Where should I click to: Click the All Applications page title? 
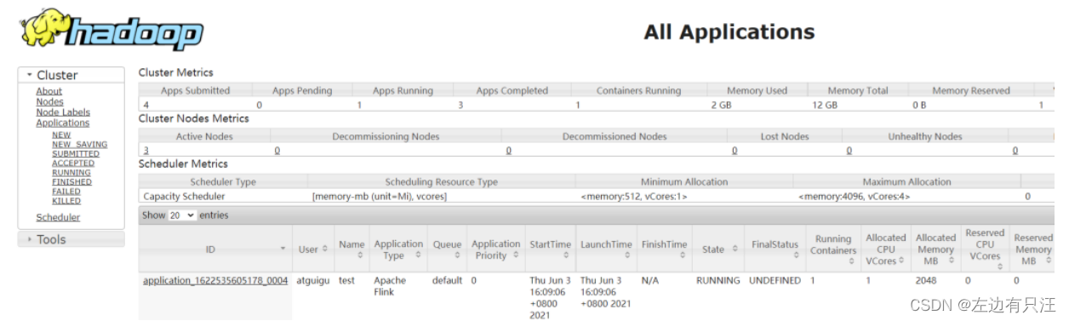click(x=729, y=32)
